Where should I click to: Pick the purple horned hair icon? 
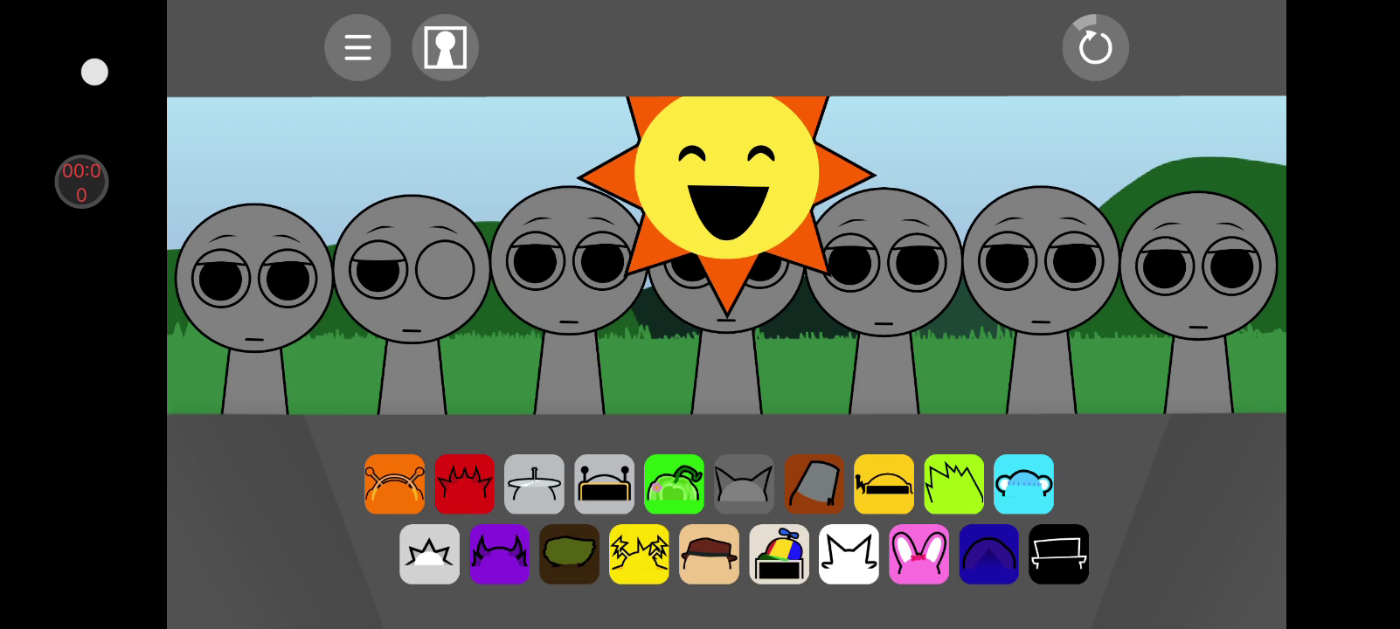point(499,554)
